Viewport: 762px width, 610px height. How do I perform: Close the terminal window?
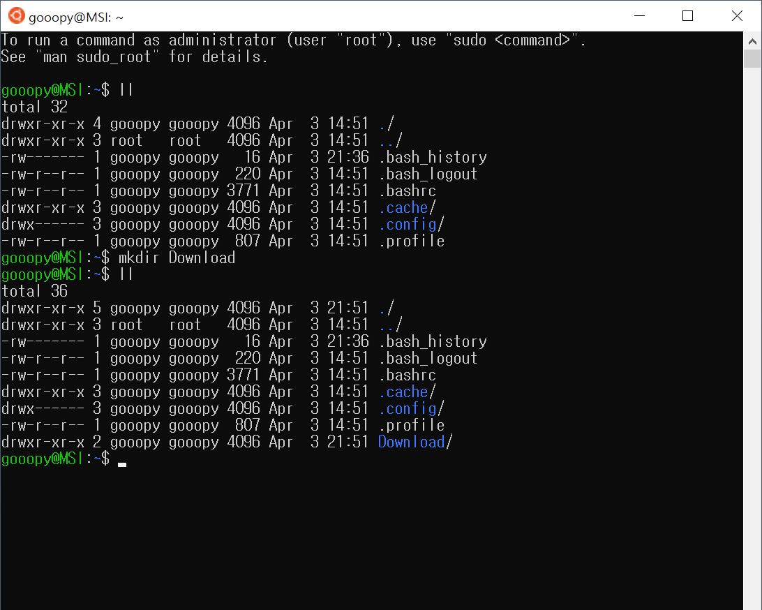click(x=737, y=16)
